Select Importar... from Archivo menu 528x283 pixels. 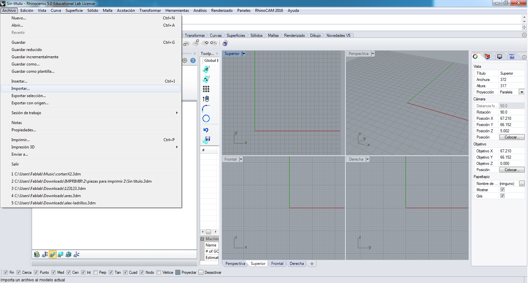(91, 89)
